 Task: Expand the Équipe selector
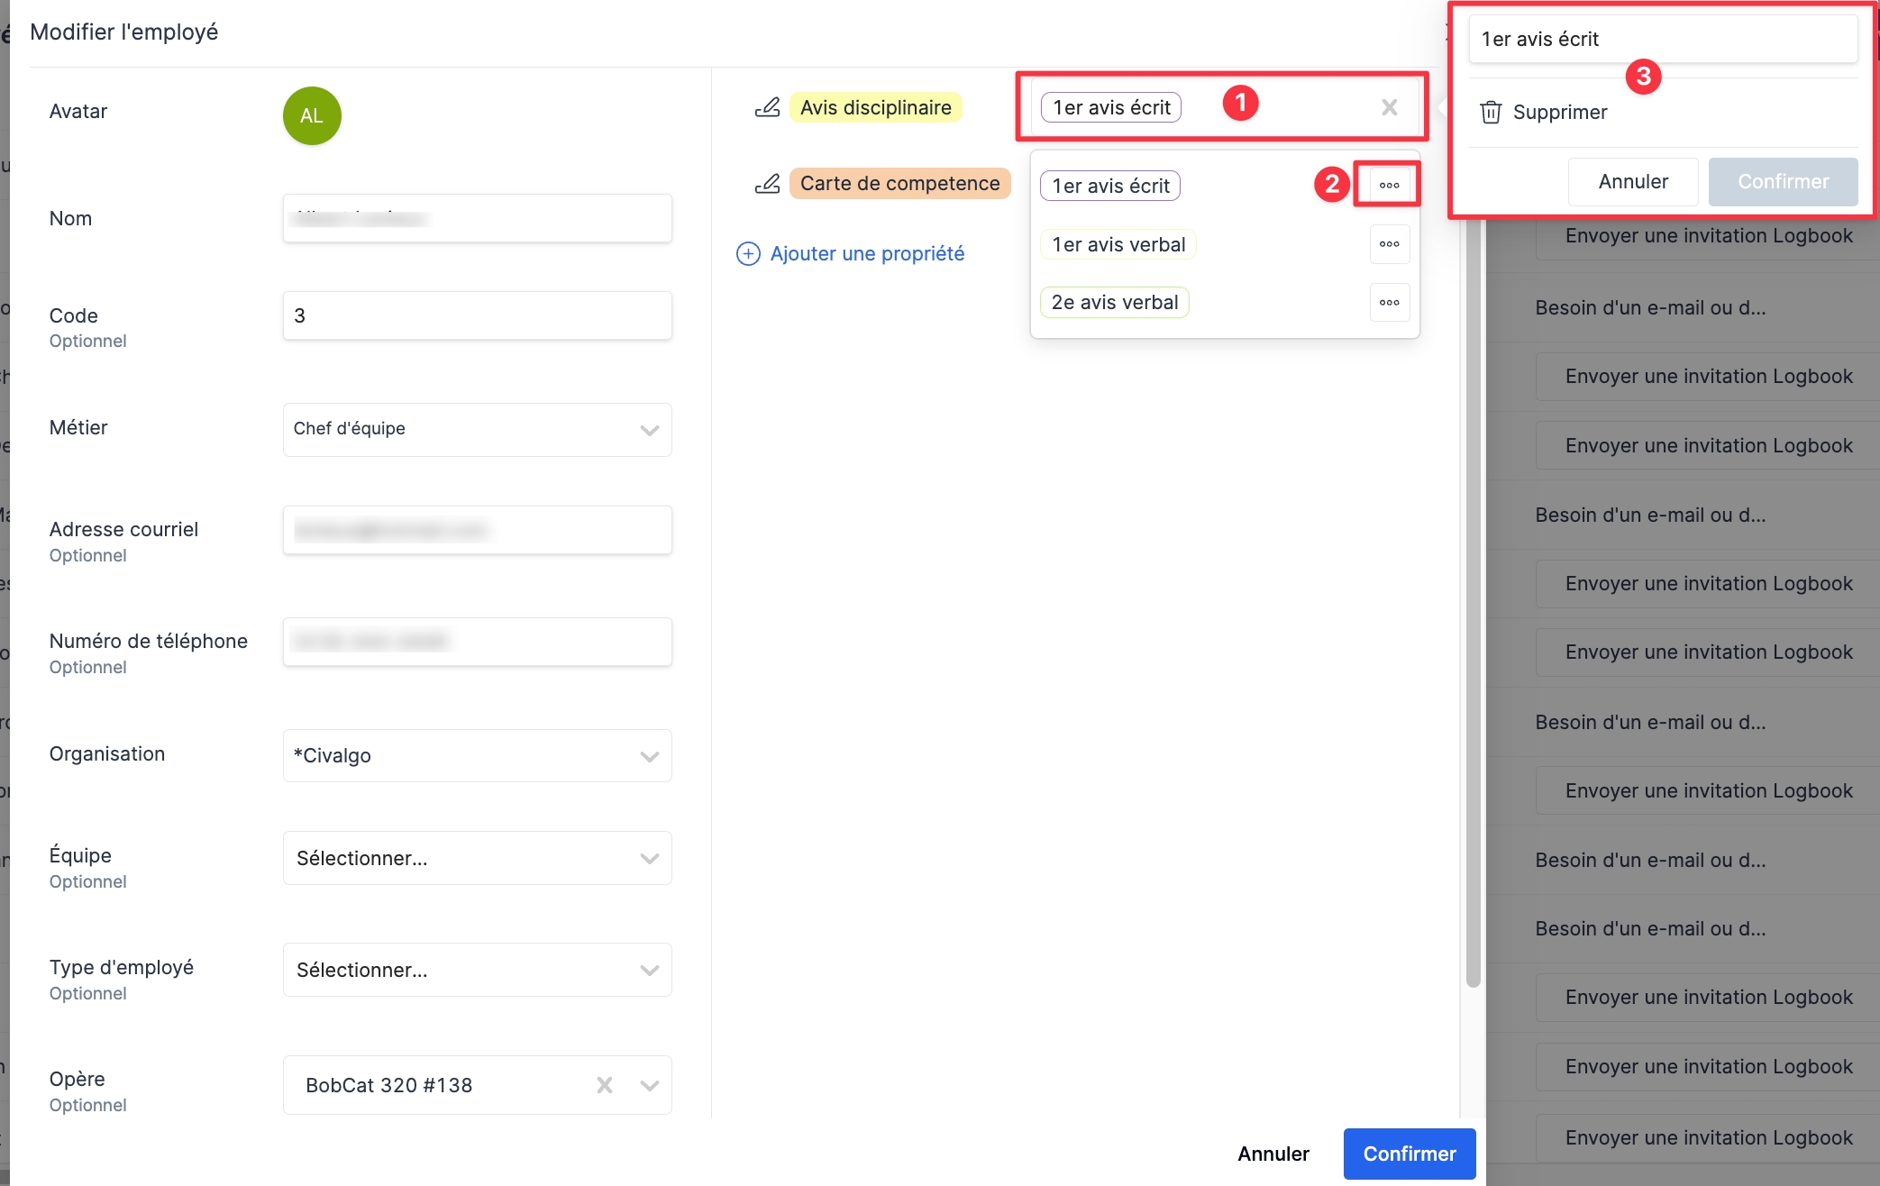click(x=649, y=859)
